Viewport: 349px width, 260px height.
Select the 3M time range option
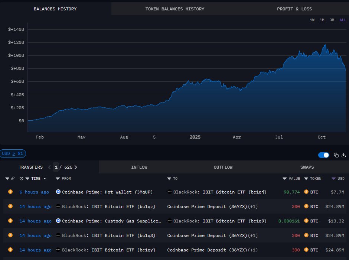(332, 20)
